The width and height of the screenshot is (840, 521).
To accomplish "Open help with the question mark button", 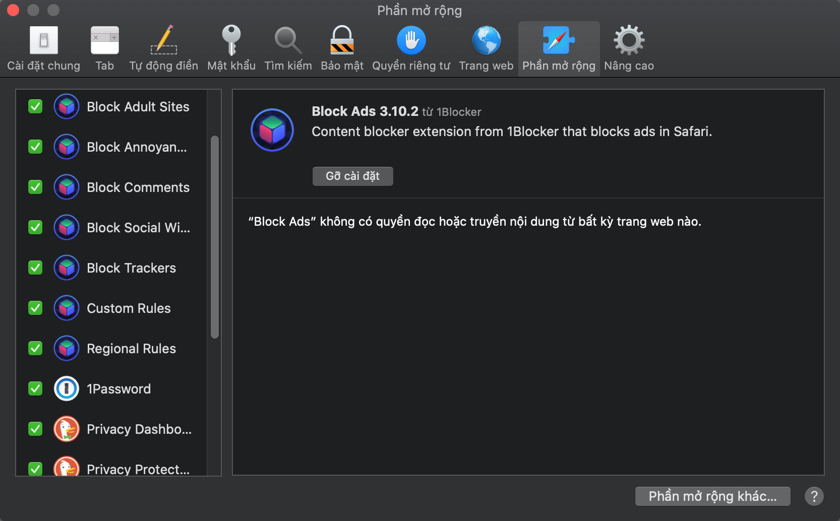I will (x=814, y=496).
